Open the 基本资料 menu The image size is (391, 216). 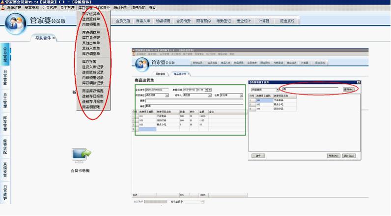click(31, 8)
